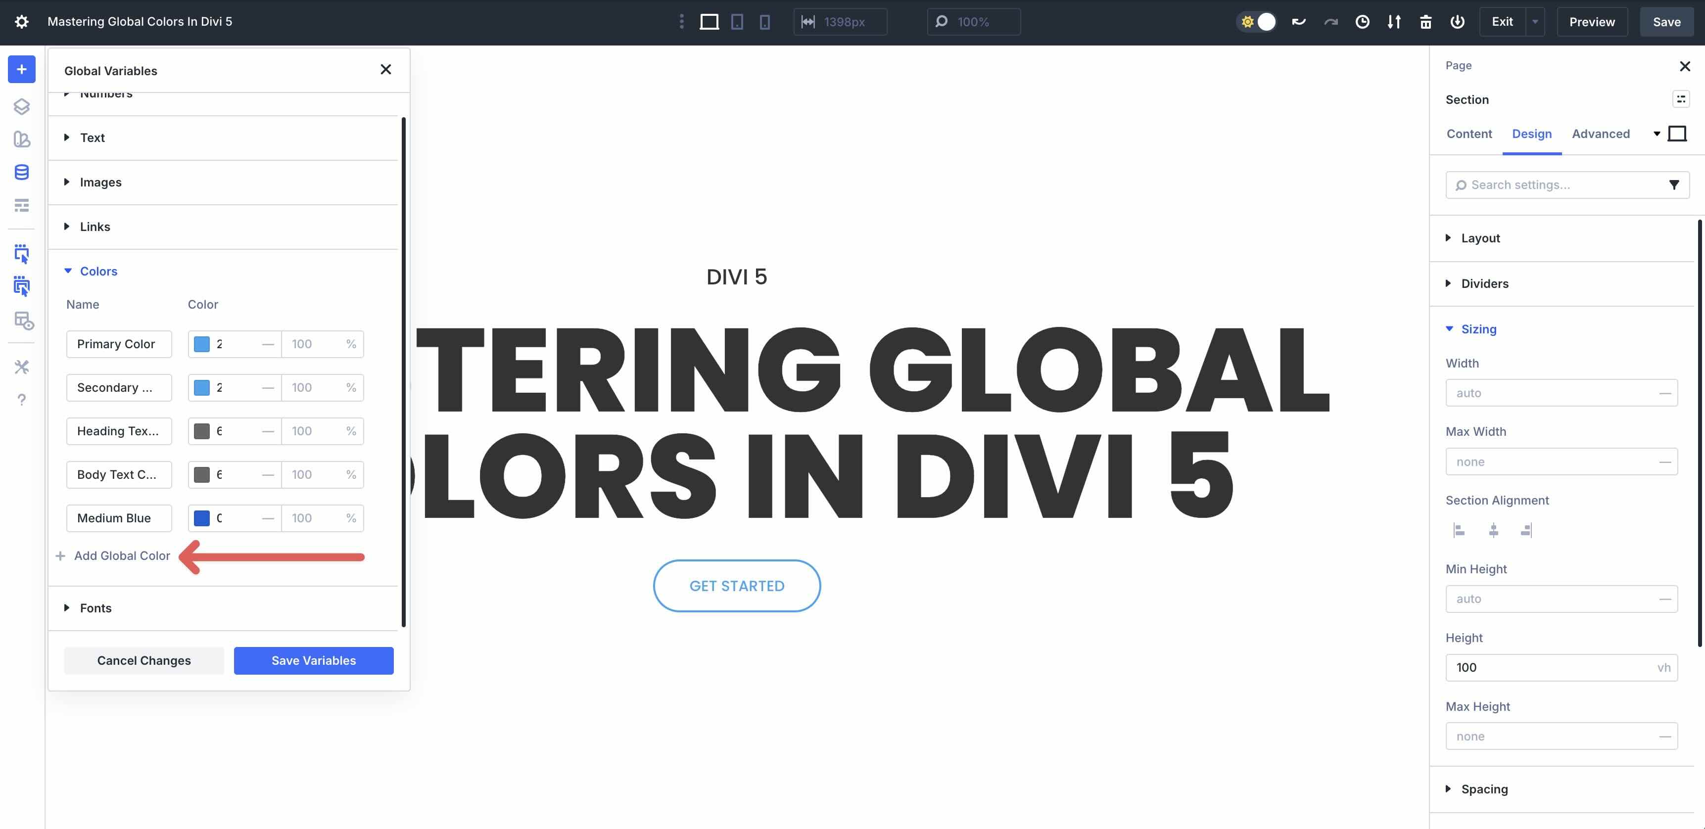The image size is (1705, 829).
Task: Open the editing history clock icon
Action: coord(1362,21)
